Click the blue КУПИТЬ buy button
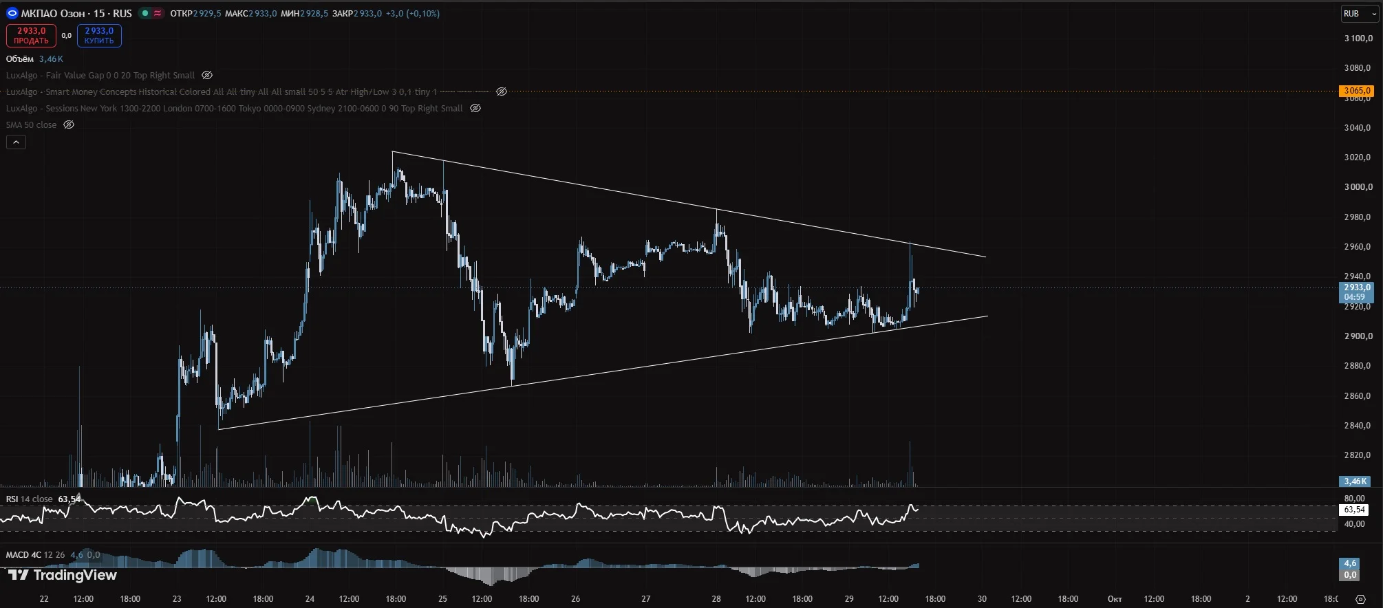This screenshot has width=1383, height=608. click(x=99, y=36)
